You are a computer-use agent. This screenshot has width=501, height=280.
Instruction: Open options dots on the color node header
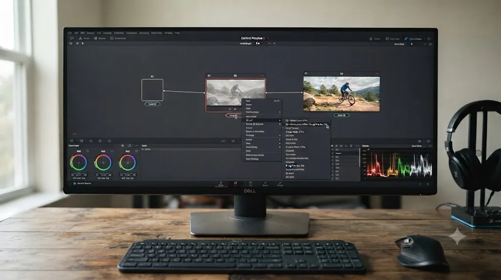pyautogui.click(x=377, y=73)
